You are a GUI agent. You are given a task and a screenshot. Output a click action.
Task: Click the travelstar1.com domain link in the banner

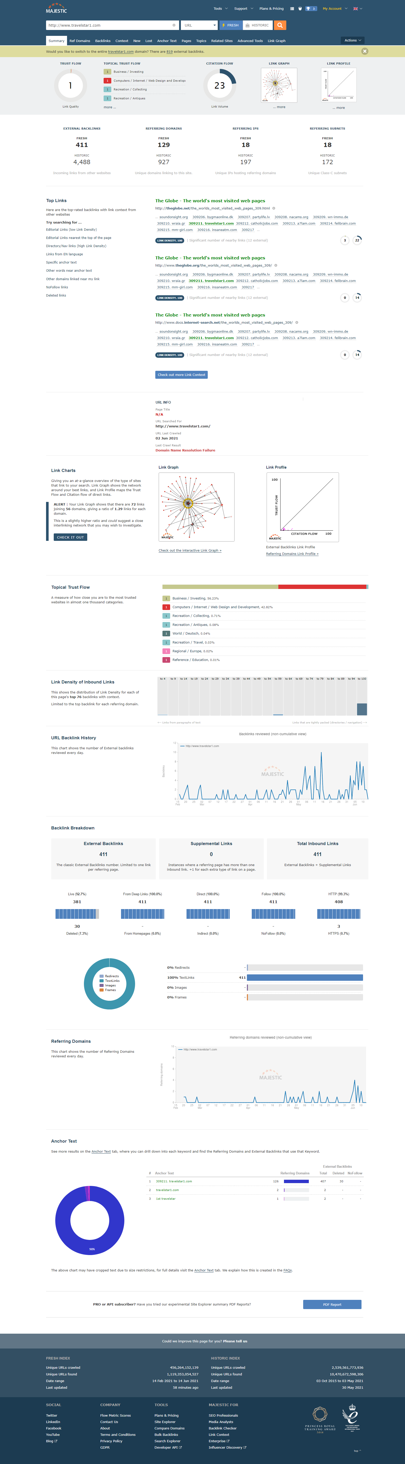point(121,52)
